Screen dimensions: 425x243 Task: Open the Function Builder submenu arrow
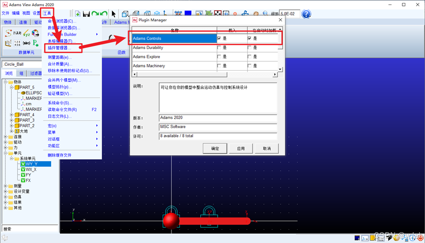(x=97, y=34)
